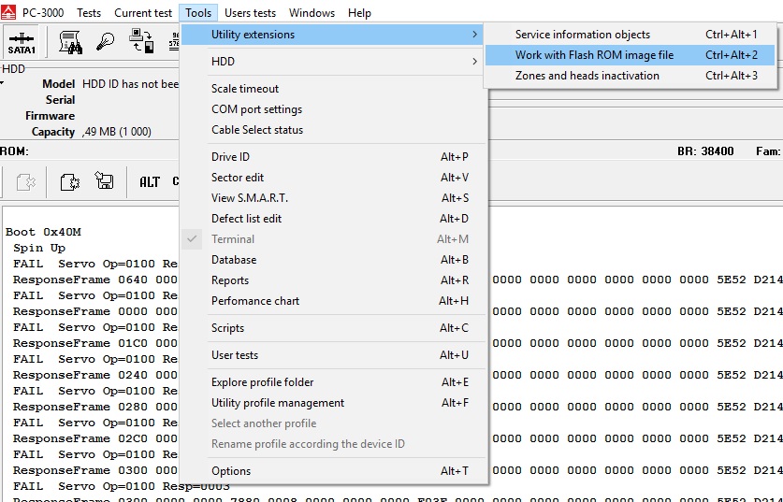Click the document with binoculars toolbar icon
Image resolution: width=783 pixels, height=502 pixels.
(x=70, y=42)
